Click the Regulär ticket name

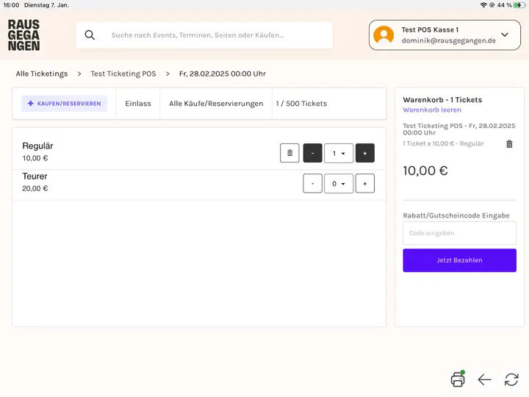click(37, 146)
